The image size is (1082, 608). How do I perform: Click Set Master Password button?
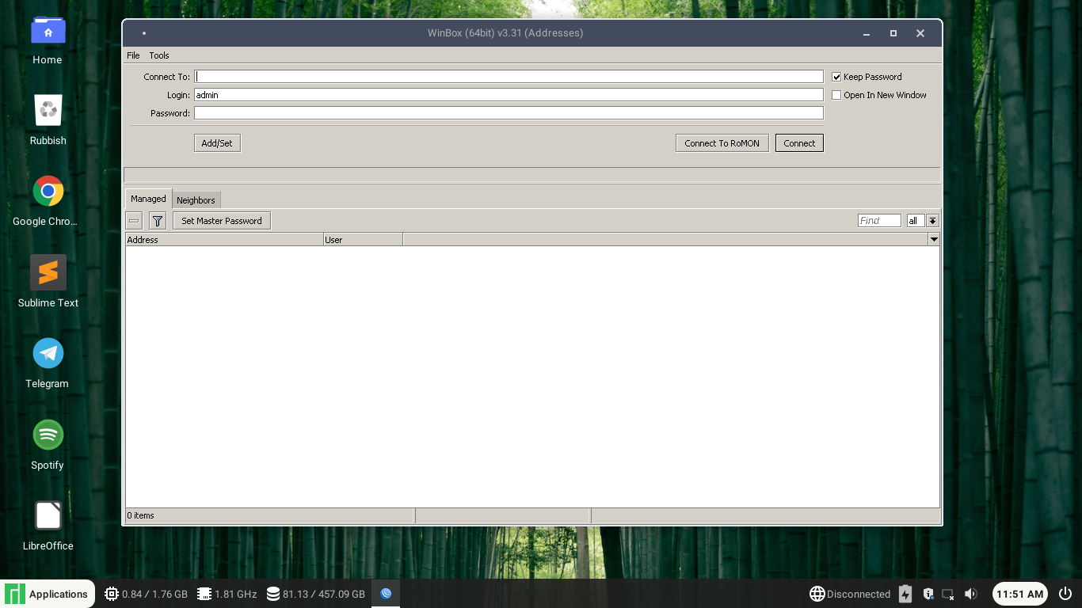click(x=222, y=221)
